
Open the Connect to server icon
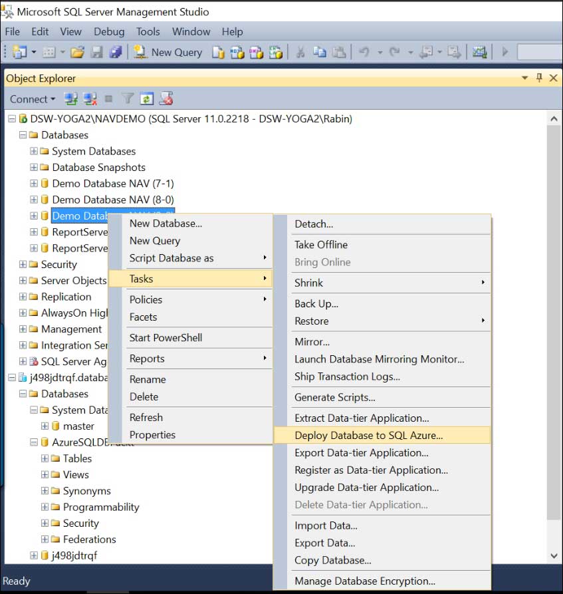[x=70, y=98]
